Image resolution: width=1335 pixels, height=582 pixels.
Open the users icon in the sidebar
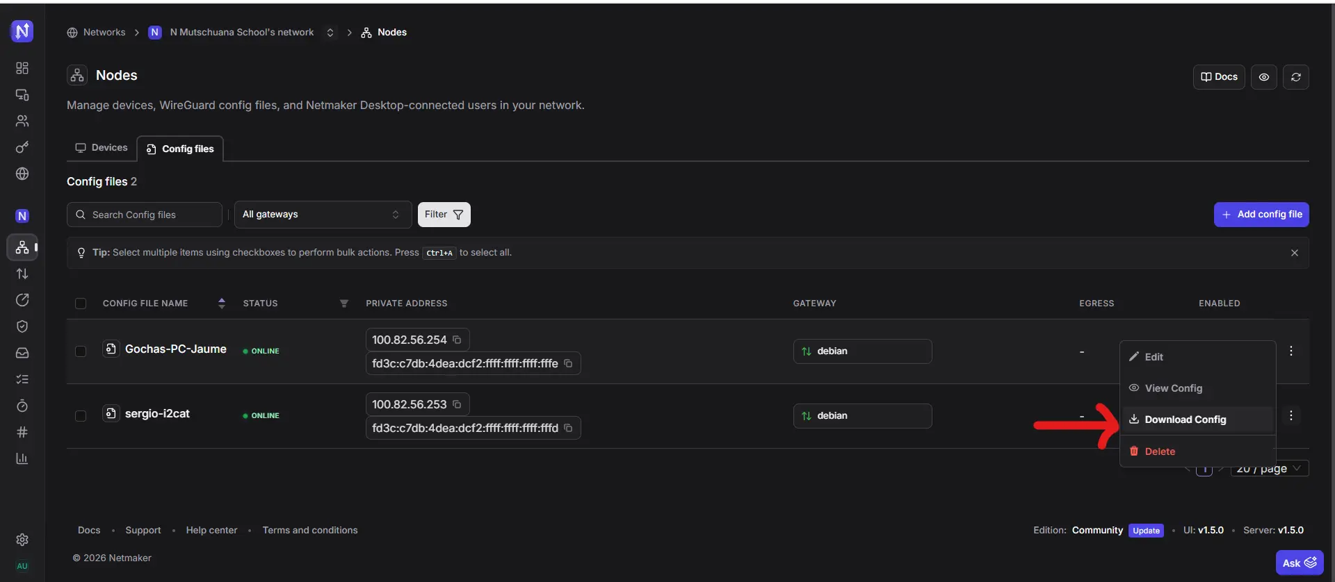(22, 121)
